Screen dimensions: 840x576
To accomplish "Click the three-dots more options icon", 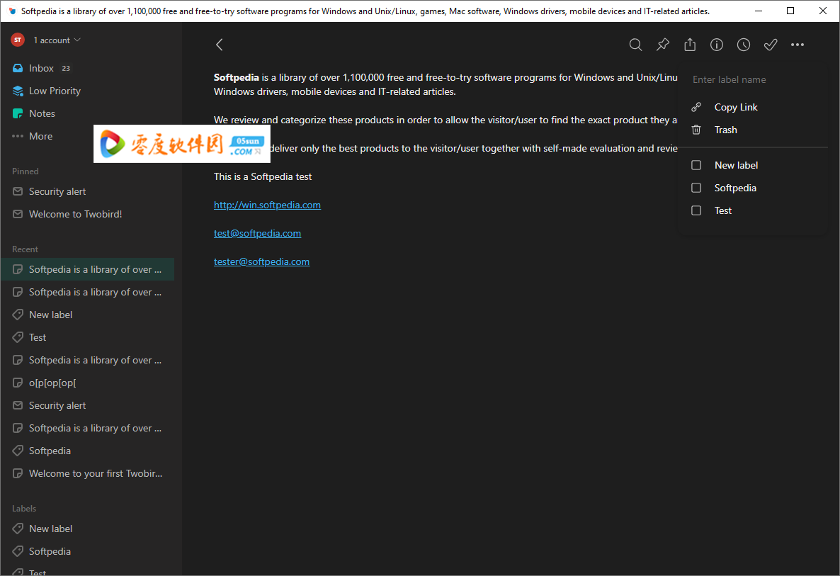I will click(x=798, y=45).
